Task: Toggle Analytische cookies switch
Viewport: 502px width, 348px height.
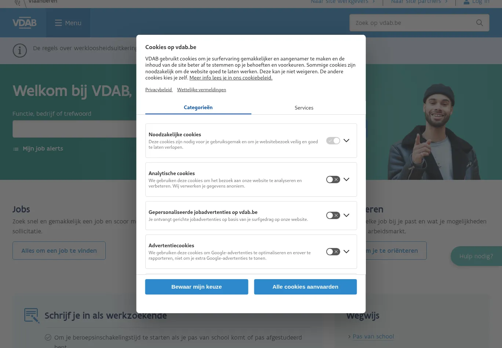Action: click(333, 179)
